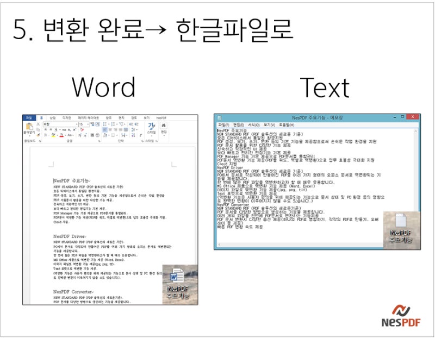The image size is (435, 338).
Task: Open the Word 디자인 ribbon tab
Action: pyautogui.click(x=66, y=118)
